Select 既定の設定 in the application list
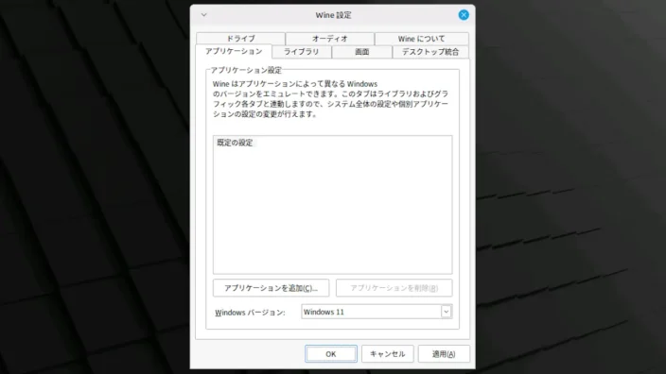 click(x=235, y=143)
